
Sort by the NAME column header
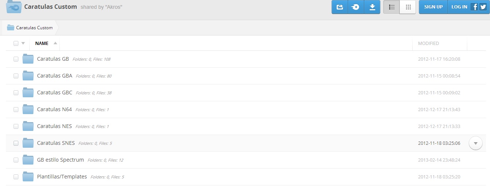(42, 43)
